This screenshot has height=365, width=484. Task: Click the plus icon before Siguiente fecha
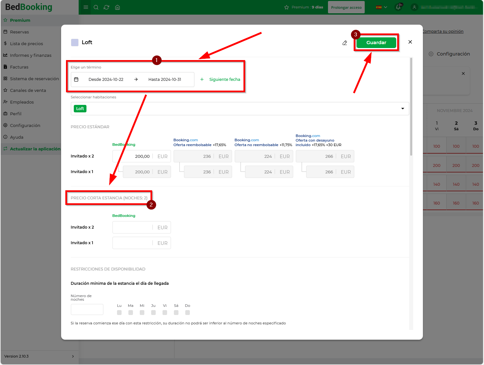[x=202, y=79]
